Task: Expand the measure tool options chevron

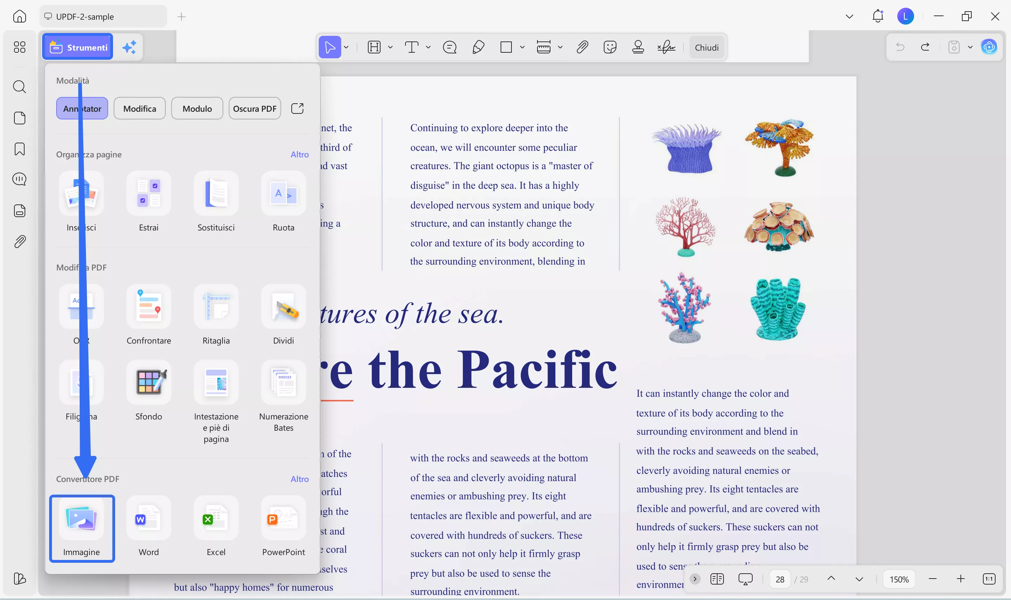Action: (x=560, y=47)
